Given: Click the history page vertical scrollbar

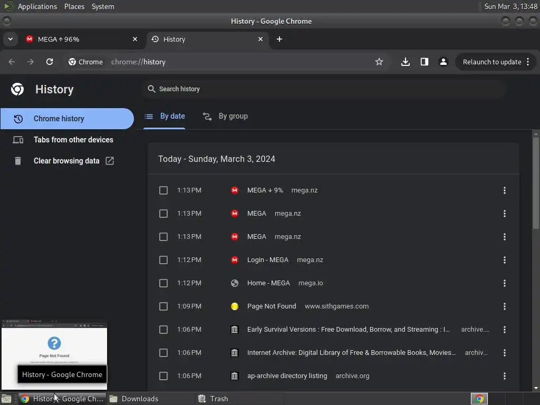Looking at the screenshot, I should tap(536, 183).
